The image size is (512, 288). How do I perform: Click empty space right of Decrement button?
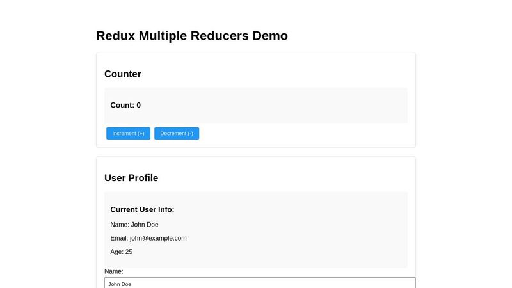coord(301,133)
